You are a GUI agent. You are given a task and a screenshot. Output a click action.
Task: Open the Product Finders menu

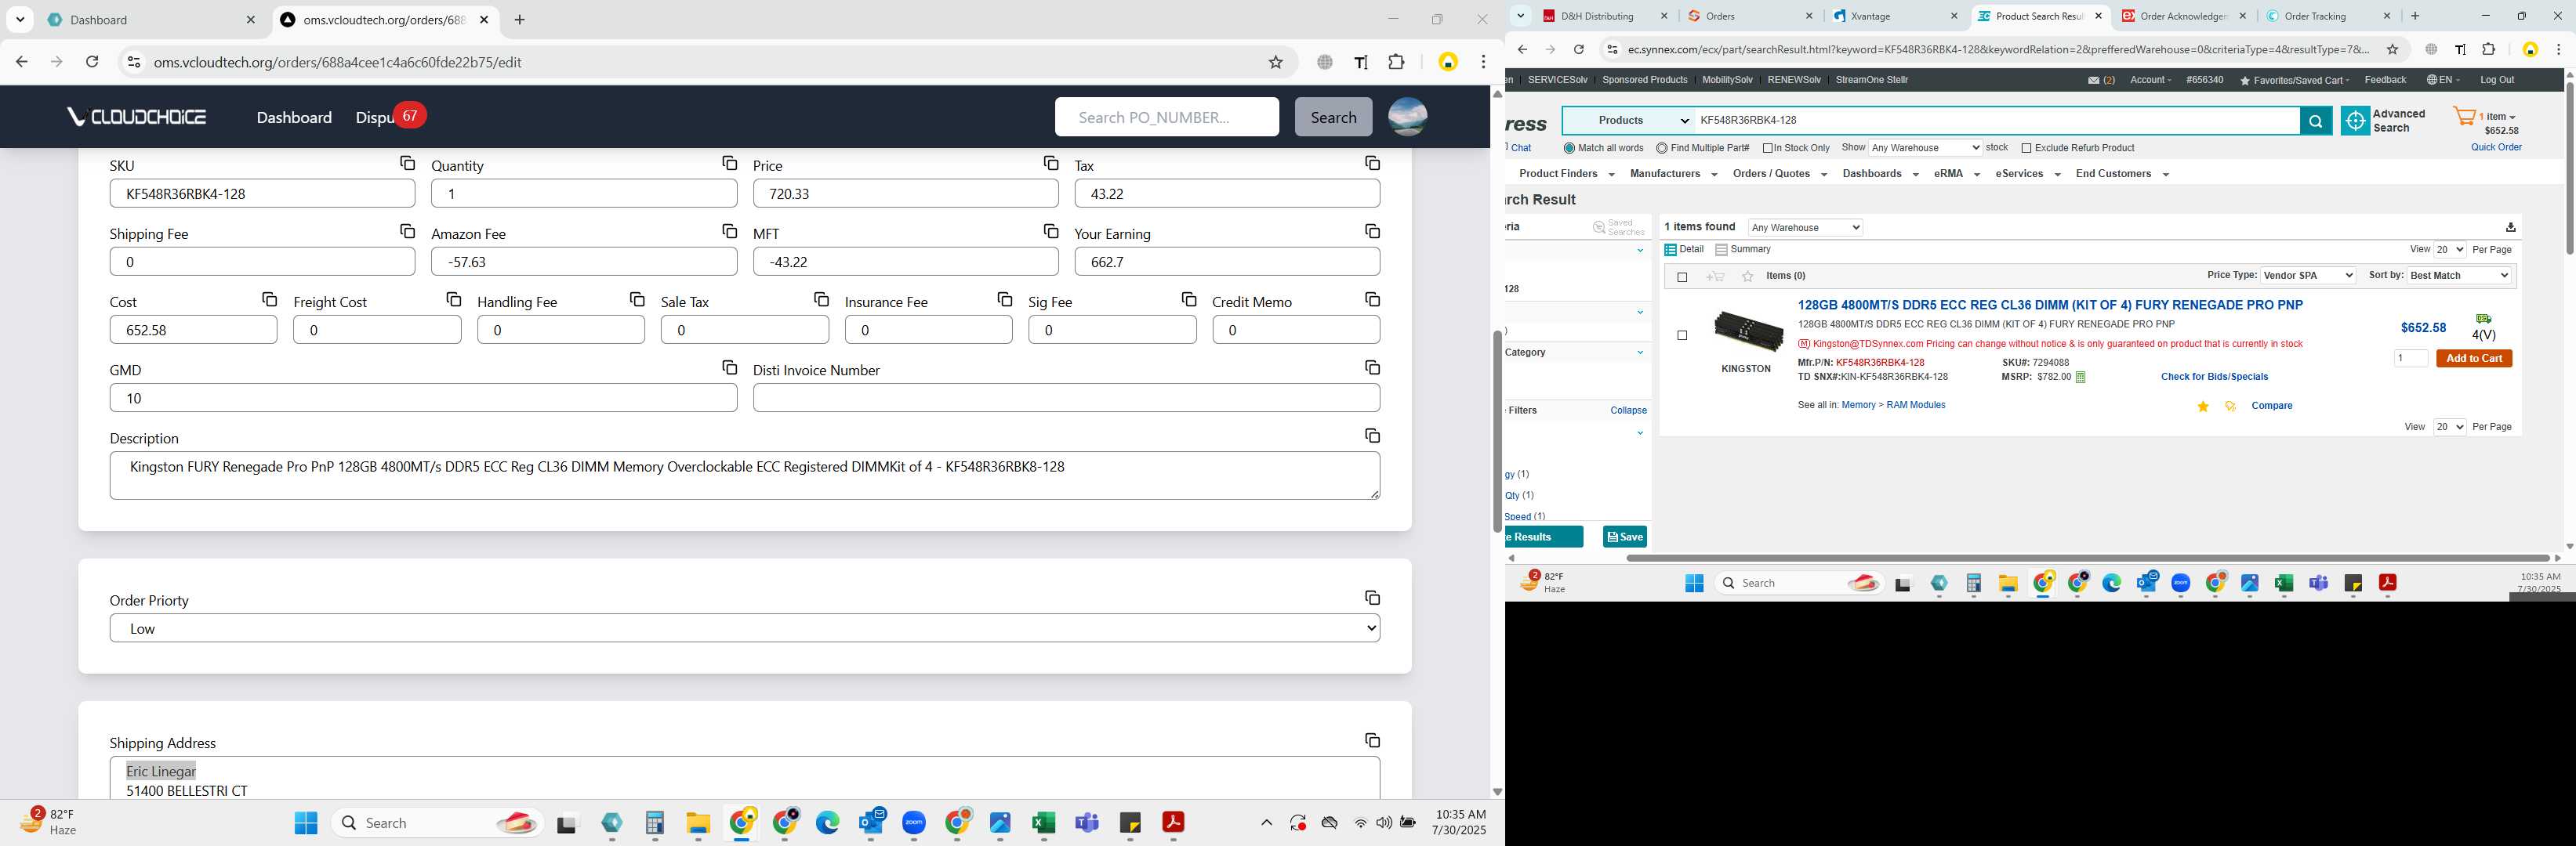pos(1566,174)
